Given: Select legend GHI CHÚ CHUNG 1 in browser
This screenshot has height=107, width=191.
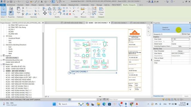Looking at the screenshot, I should pos(12,58).
